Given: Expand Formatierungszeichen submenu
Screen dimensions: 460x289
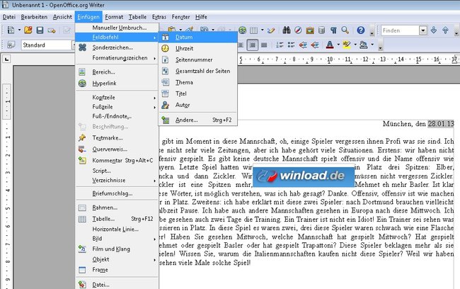Looking at the screenshot, I should (x=117, y=58).
